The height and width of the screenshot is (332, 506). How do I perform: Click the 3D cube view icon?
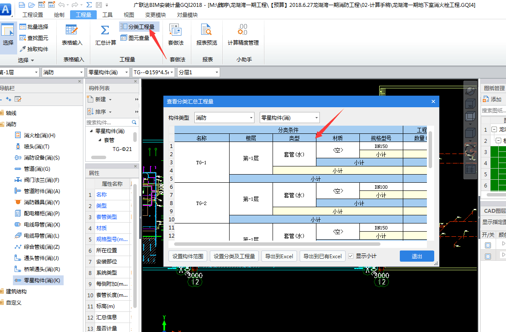(x=470, y=104)
